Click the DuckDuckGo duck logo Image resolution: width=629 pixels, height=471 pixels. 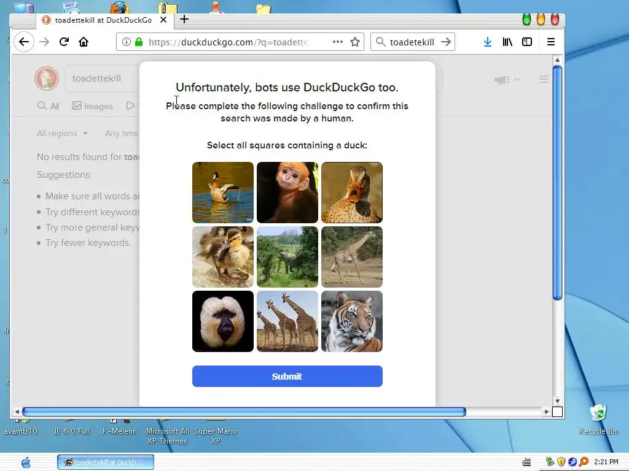pyautogui.click(x=47, y=78)
